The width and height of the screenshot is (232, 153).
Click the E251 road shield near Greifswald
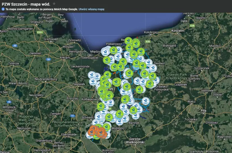pos(40,33)
